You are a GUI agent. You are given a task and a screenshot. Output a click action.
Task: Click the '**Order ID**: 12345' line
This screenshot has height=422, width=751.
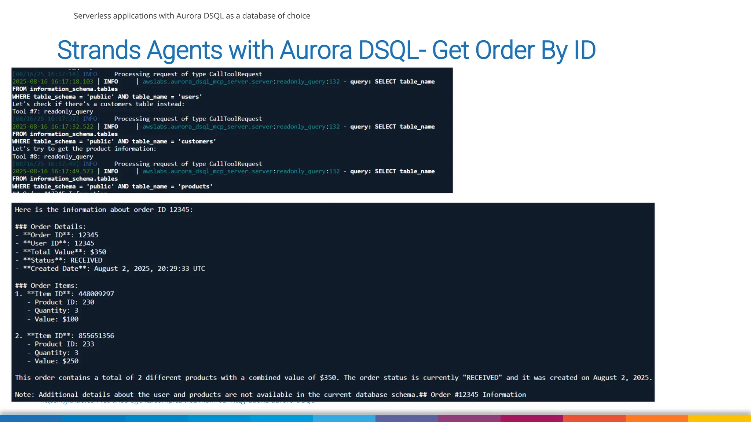pyautogui.click(x=57, y=235)
